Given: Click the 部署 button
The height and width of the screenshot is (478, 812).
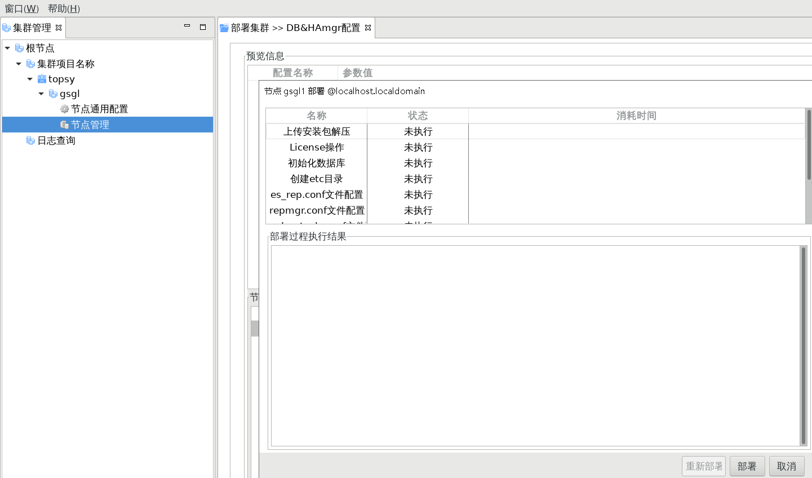Looking at the screenshot, I should coord(747,466).
